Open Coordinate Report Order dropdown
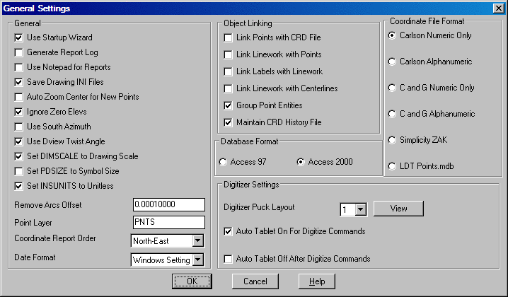Viewport: 508px width, 297px height. (197, 241)
